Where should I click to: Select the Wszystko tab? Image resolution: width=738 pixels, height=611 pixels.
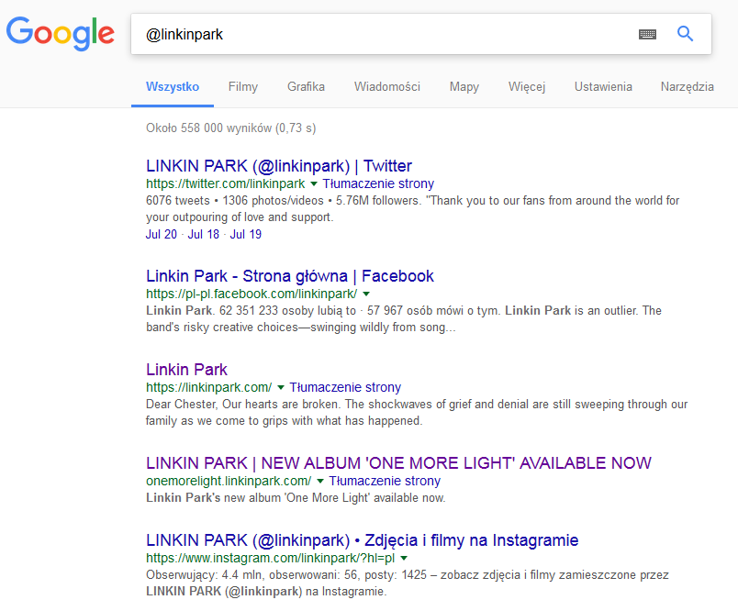[173, 87]
